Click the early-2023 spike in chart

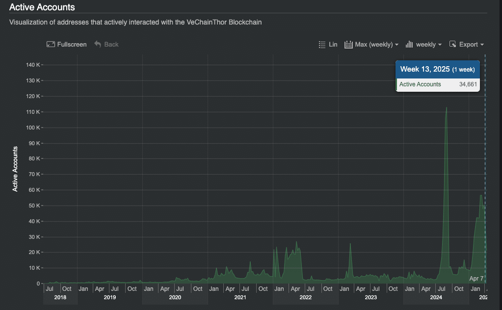pos(350,245)
